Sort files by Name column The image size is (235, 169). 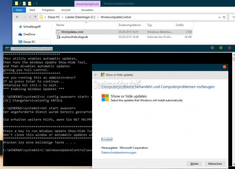point(60,25)
